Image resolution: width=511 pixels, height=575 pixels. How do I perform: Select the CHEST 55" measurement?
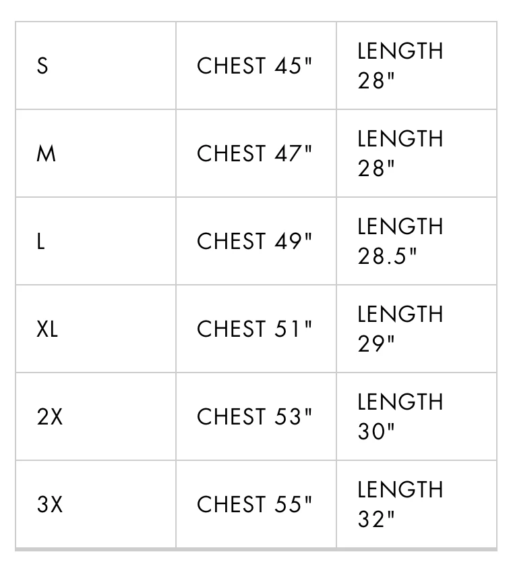pyautogui.click(x=255, y=505)
